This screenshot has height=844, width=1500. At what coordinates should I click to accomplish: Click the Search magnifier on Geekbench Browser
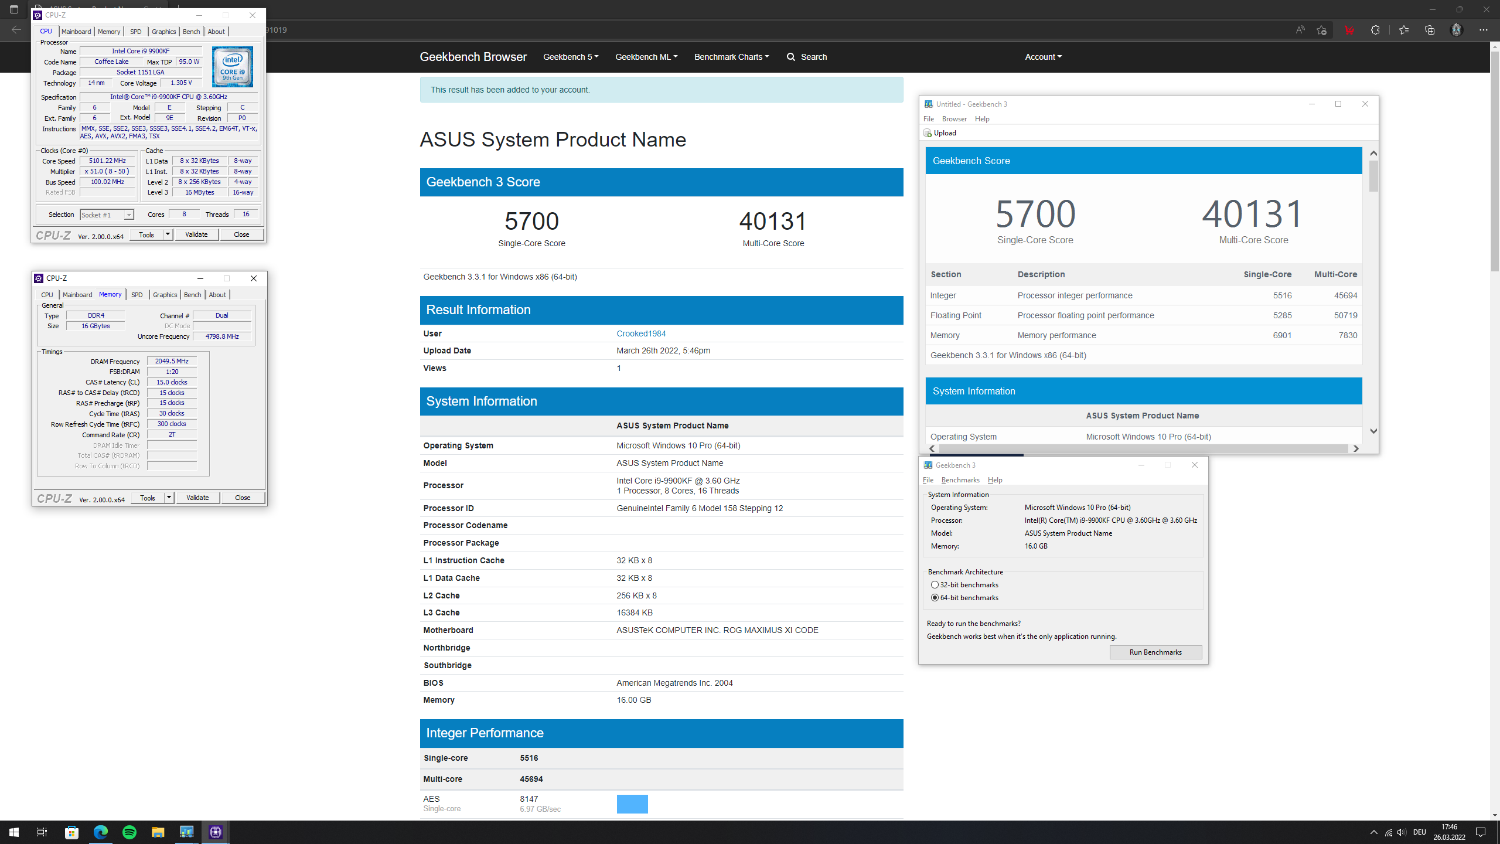click(791, 57)
